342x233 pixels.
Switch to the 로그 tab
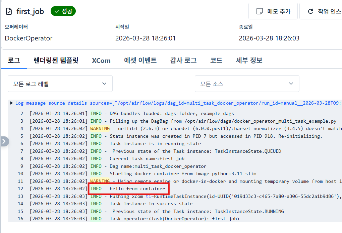[14, 61]
